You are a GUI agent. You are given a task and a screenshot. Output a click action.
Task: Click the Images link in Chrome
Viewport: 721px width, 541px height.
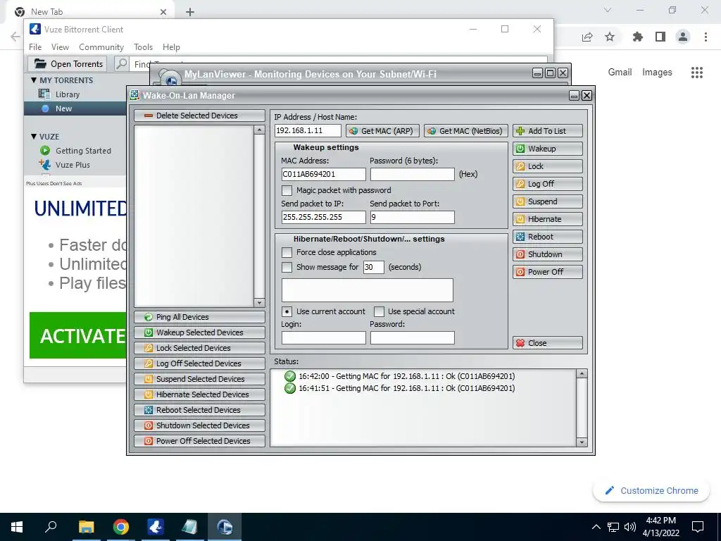(x=657, y=73)
